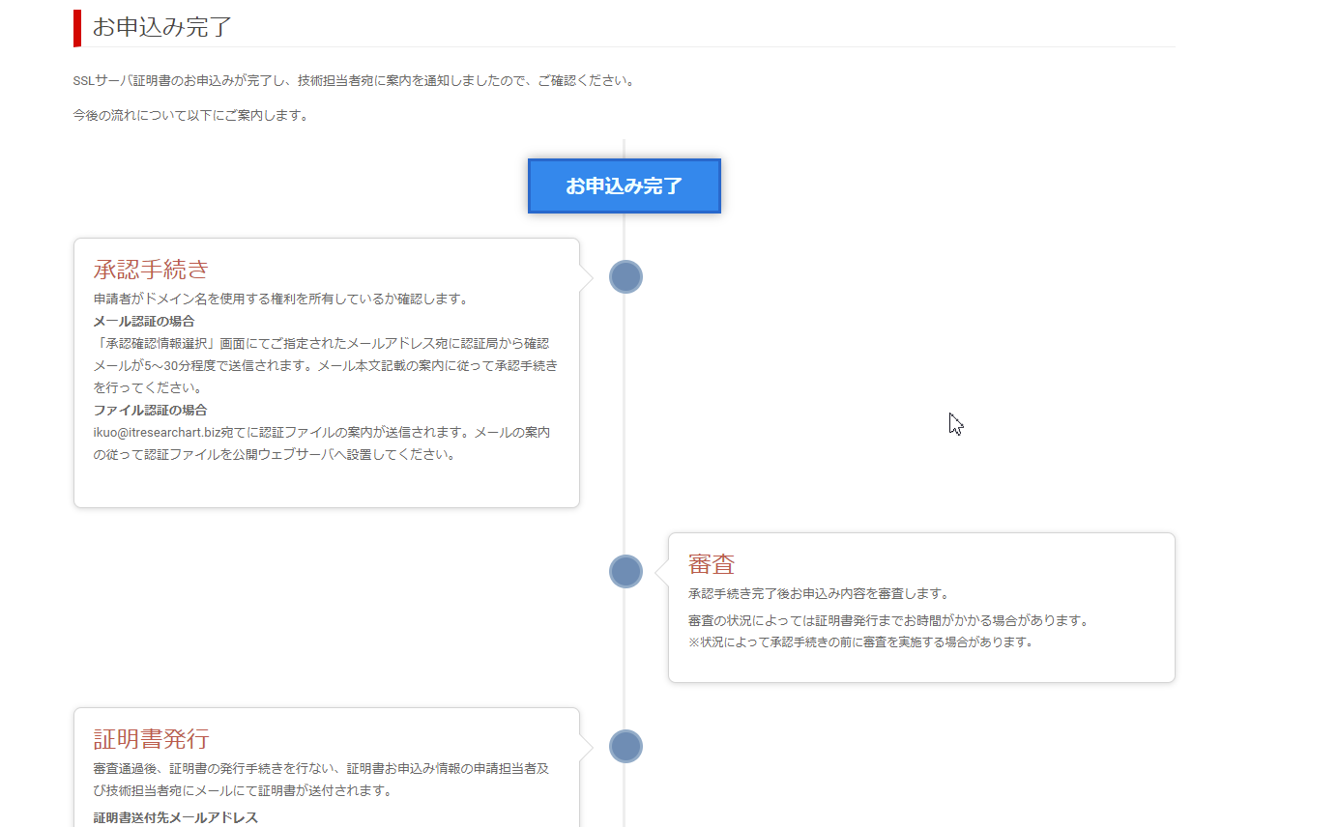Click the callout arrow on 承認手続き card
This screenshot has width=1338, height=827.
[586, 277]
